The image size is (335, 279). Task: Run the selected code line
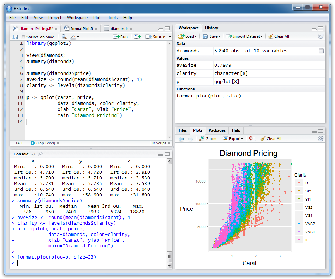pyautogui.click(x=120, y=37)
